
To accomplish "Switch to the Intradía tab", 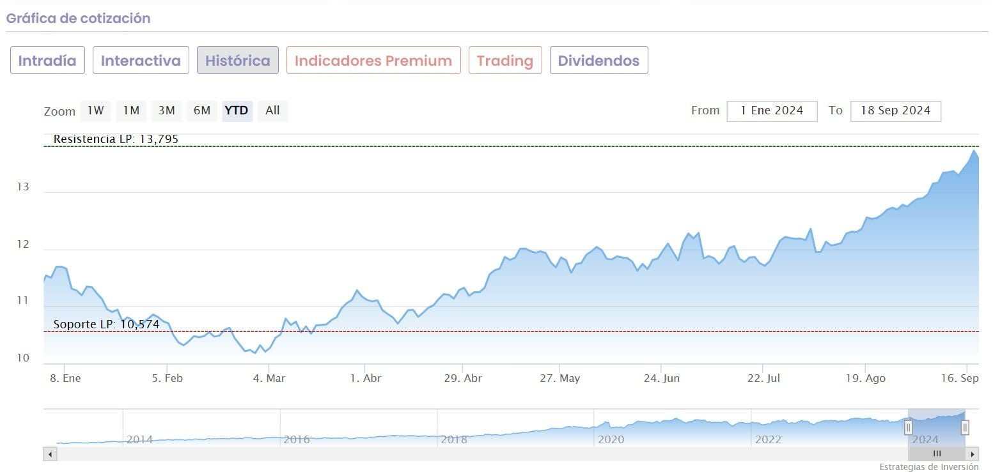I will pyautogui.click(x=47, y=61).
